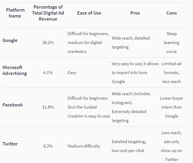Click the Pros column header
The image size is (193, 163).
tap(135, 13)
